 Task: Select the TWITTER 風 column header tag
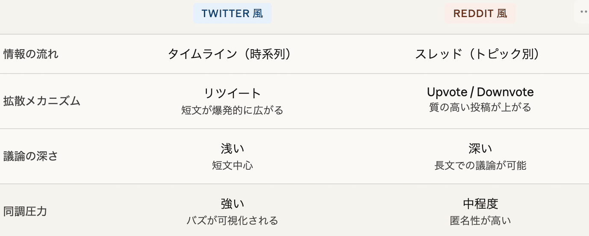232,13
